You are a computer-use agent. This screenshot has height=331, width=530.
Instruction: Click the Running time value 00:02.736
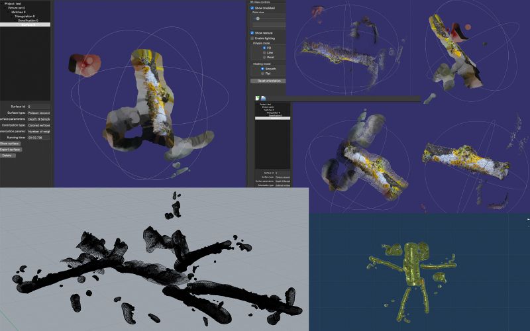(39, 138)
